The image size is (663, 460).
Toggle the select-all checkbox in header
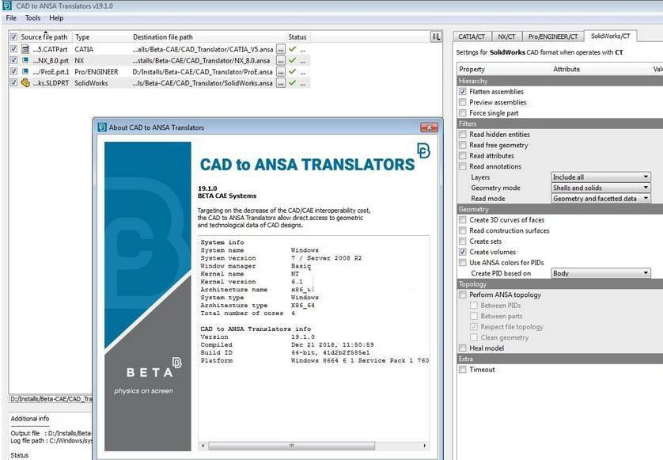click(x=13, y=37)
